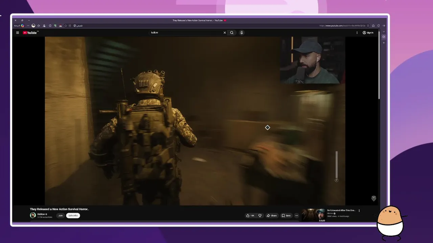Click the sidebar plus add button

point(384,43)
